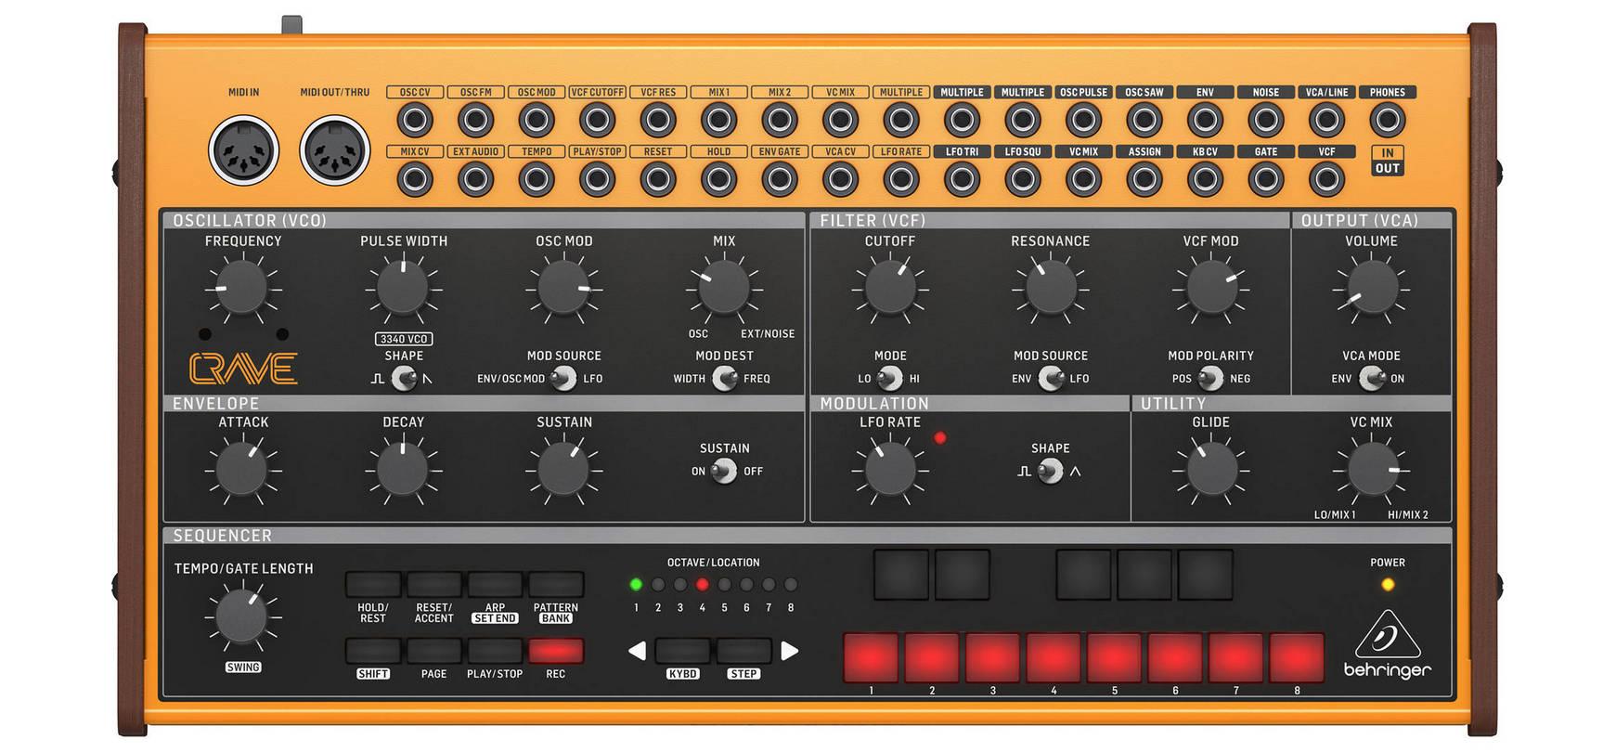This screenshot has width=1616, height=752.
Task: Click the RESONANCE knob
Action: point(1051,287)
